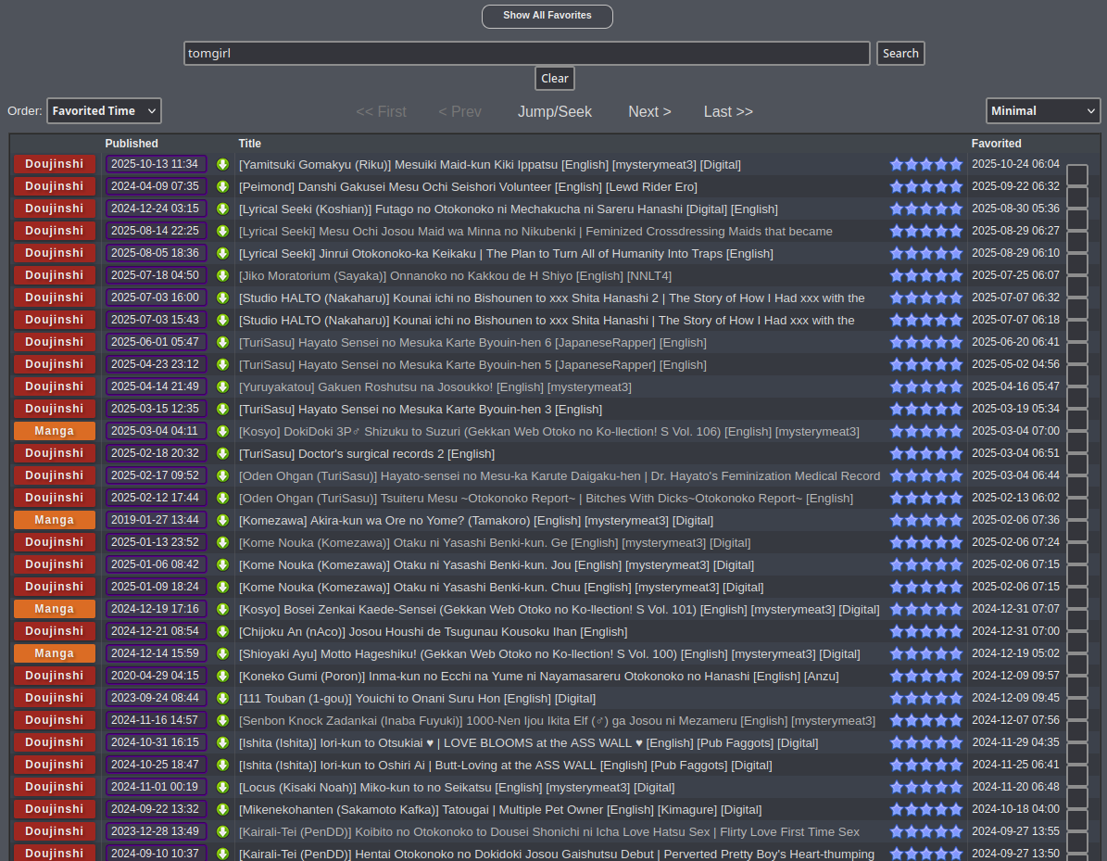Tick the checkbox beside favorited 2025-08-30 05:36

click(x=1077, y=219)
